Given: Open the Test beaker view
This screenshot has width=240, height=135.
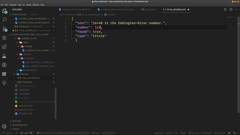Looking at the screenshot, I should pos(4,56).
